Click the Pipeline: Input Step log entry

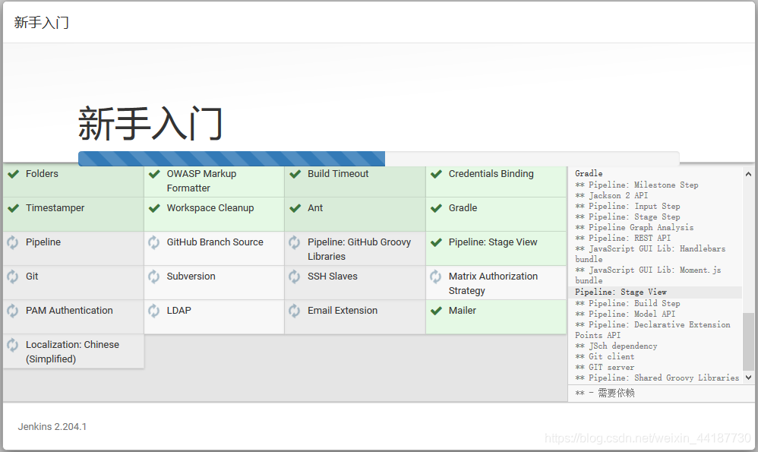click(x=627, y=206)
